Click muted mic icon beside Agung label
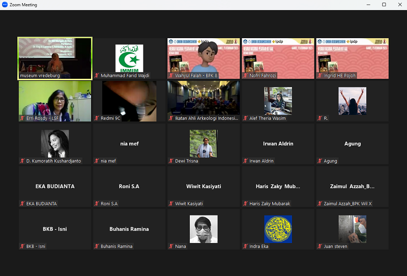 point(320,161)
